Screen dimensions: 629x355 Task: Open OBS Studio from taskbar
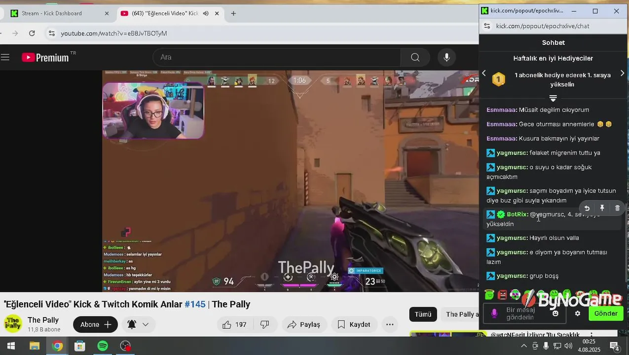pyautogui.click(x=125, y=346)
